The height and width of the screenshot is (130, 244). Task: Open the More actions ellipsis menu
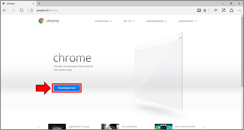coord(239,11)
